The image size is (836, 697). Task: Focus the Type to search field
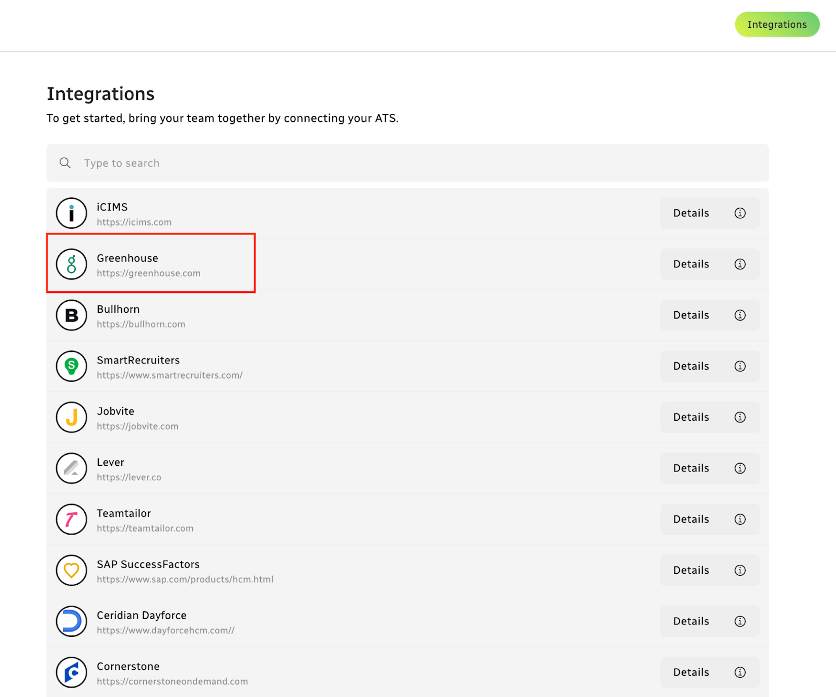coord(408,163)
